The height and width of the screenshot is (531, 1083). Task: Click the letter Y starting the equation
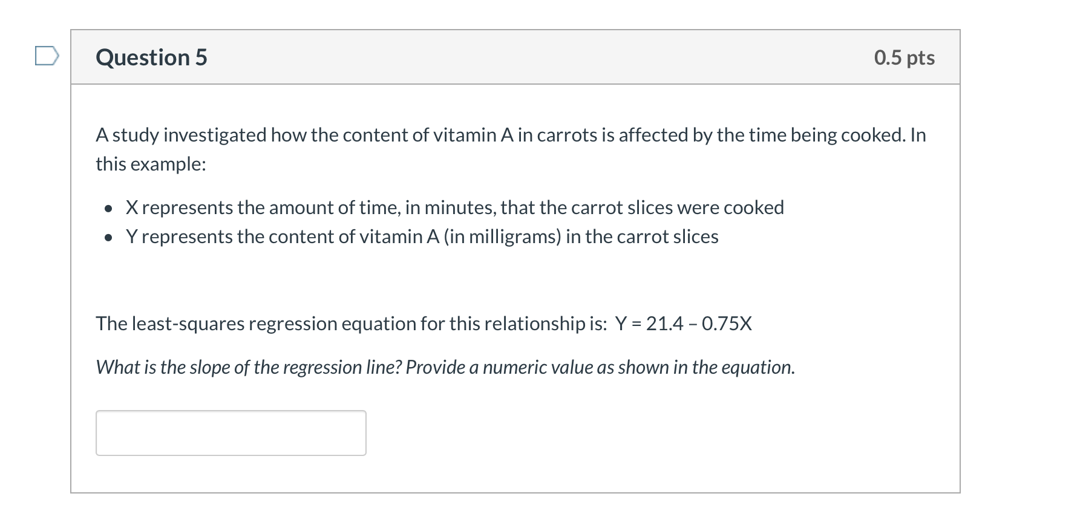point(621,324)
